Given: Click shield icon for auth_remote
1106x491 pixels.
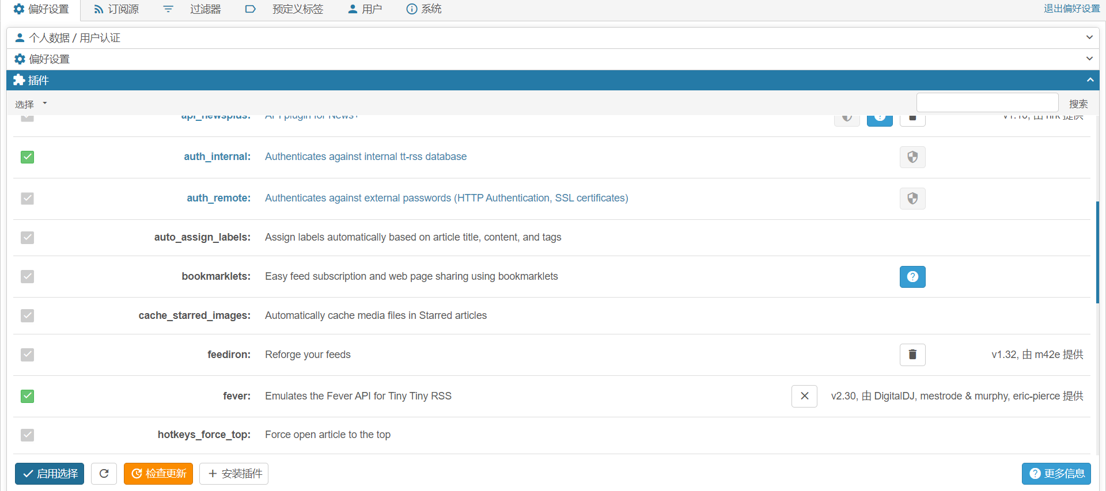Looking at the screenshot, I should pyautogui.click(x=912, y=198).
